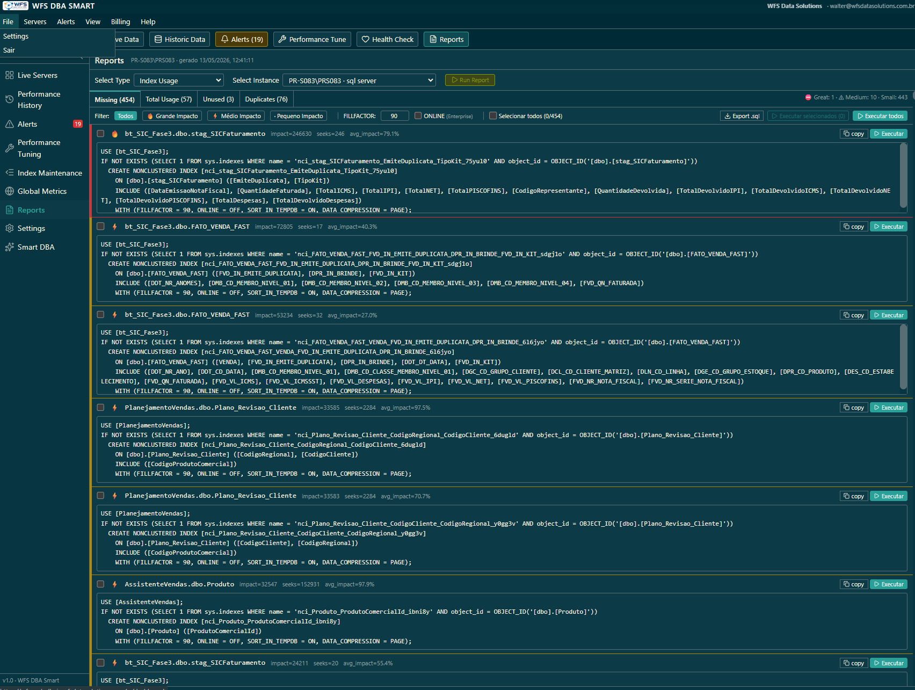Image resolution: width=915 pixels, height=690 pixels.
Task: Click bolt icon of AssistenteVendas.dbo.Produto row
Action: click(114, 584)
